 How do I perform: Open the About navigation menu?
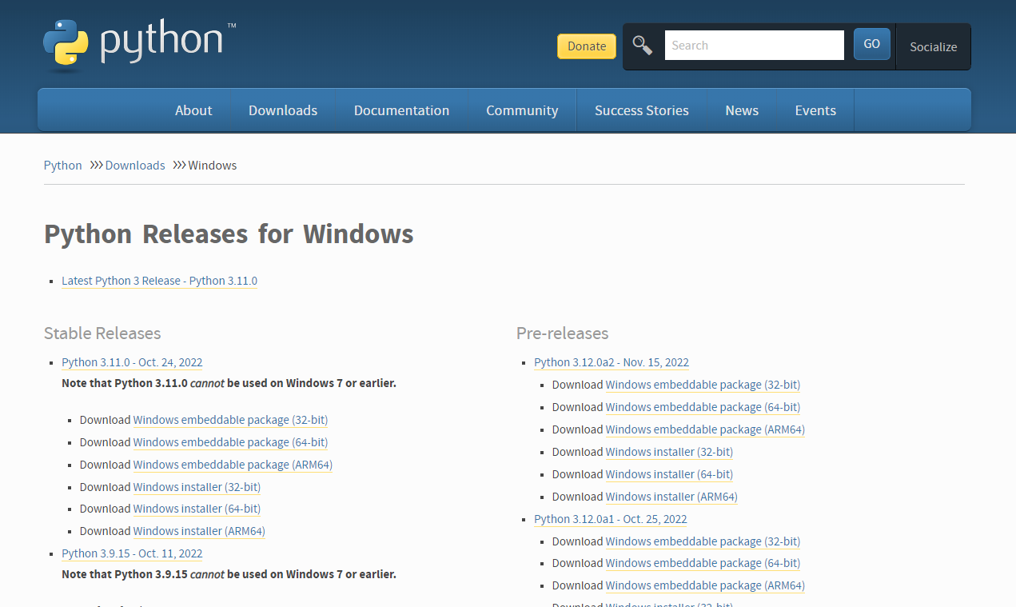[193, 110]
